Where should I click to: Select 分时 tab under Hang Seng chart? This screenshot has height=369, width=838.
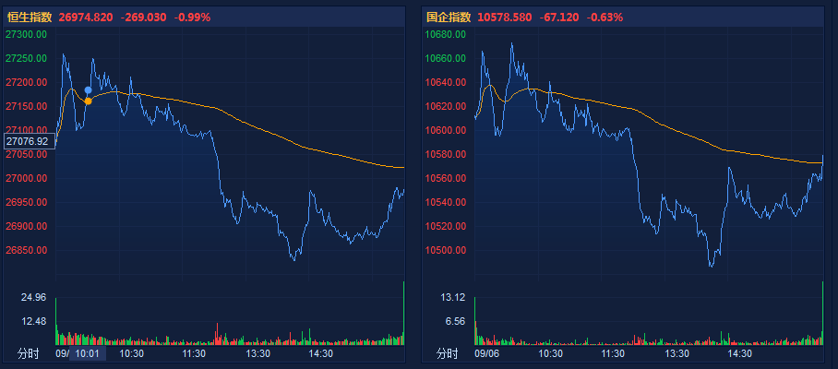pyautogui.click(x=28, y=353)
